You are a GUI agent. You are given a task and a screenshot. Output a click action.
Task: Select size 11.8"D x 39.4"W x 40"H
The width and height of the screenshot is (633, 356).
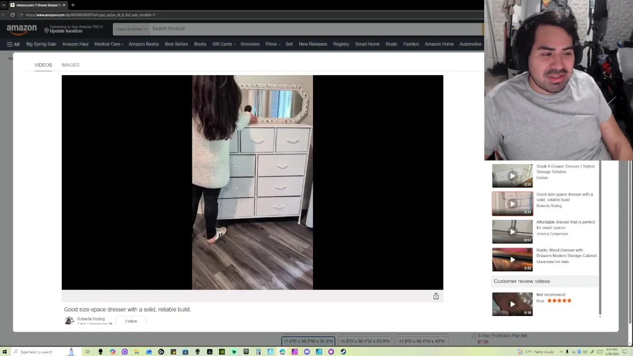pyautogui.click(x=422, y=341)
